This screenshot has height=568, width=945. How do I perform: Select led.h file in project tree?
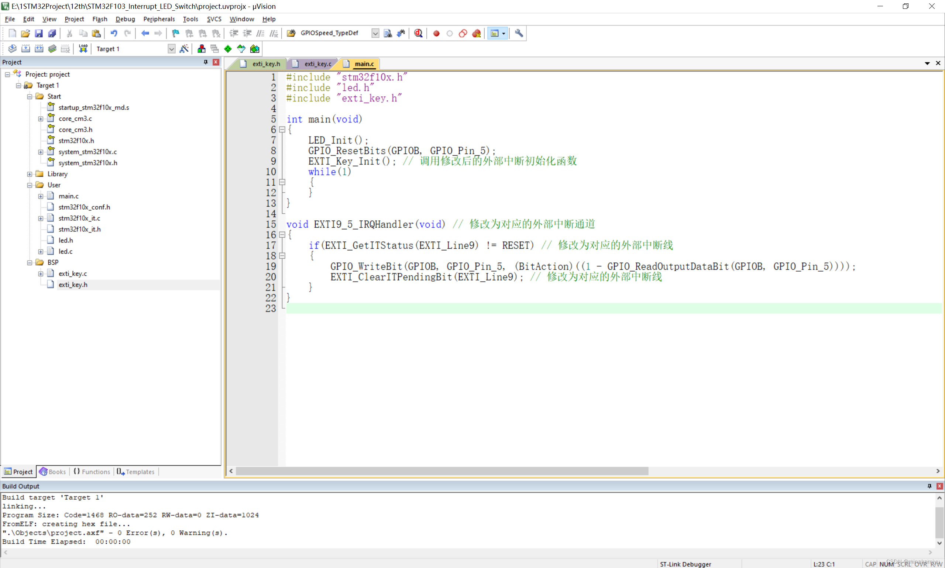coord(66,240)
